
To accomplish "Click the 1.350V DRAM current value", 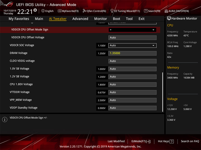I will coord(102,53).
